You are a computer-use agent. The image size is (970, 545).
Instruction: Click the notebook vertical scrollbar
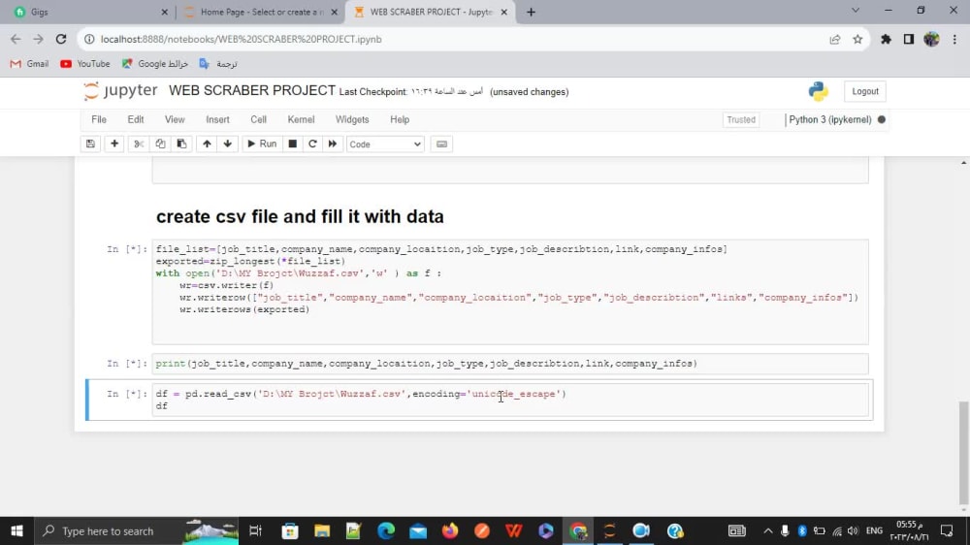coord(963,452)
